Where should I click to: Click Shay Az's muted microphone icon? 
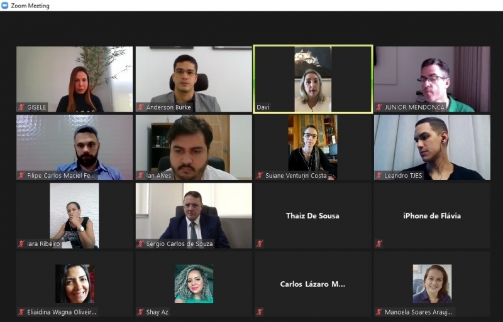[140, 312]
